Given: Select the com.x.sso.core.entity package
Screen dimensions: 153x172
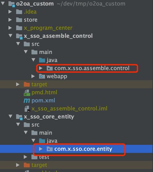Looking at the screenshot, I should (83, 149).
